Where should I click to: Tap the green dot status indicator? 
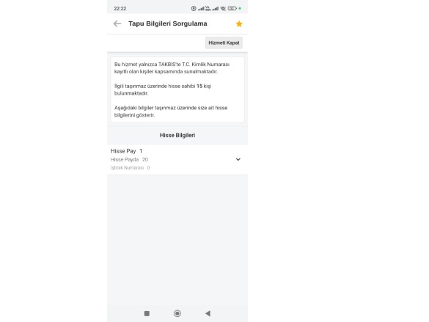[x=240, y=9]
